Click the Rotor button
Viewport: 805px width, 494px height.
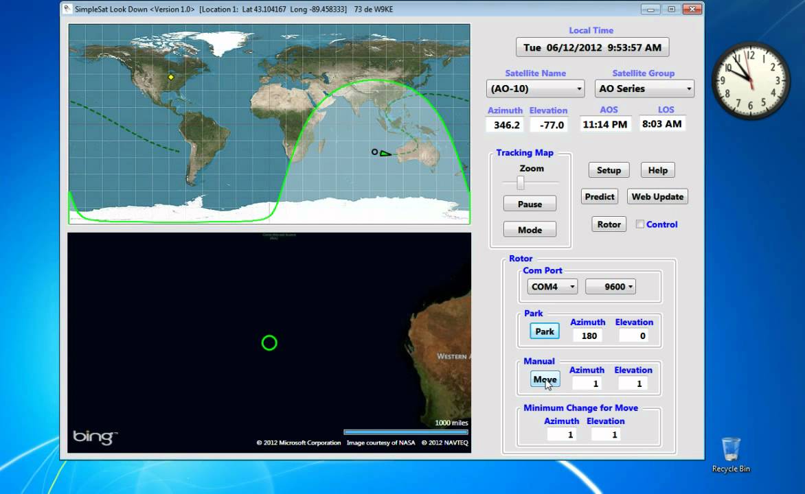pos(609,224)
